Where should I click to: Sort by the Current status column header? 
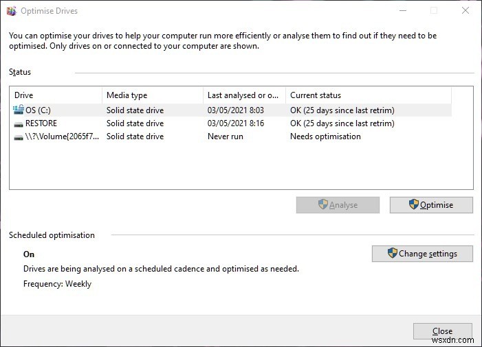pyautogui.click(x=369, y=95)
